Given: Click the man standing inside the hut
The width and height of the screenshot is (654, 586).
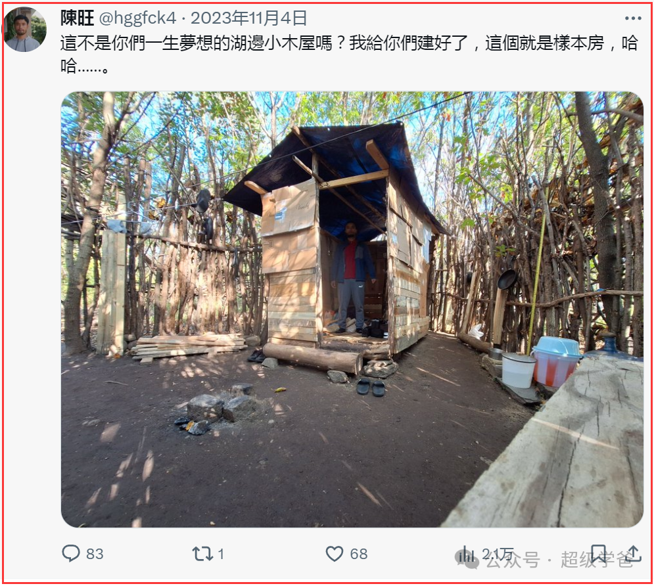Looking at the screenshot, I should point(351,277).
